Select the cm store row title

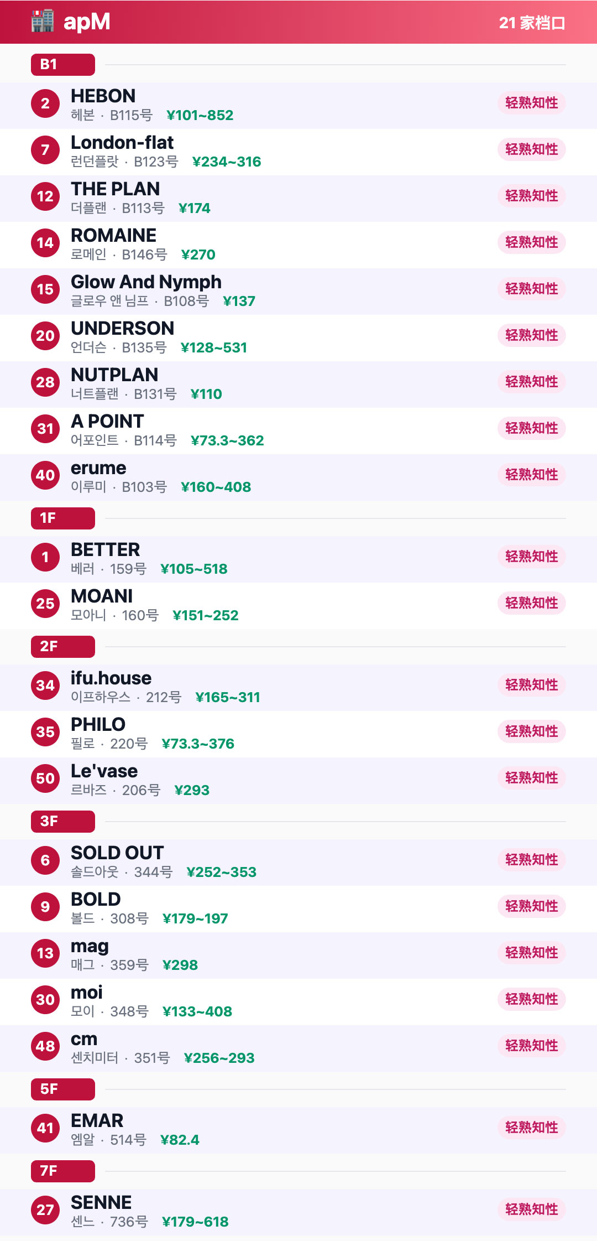[84, 1039]
